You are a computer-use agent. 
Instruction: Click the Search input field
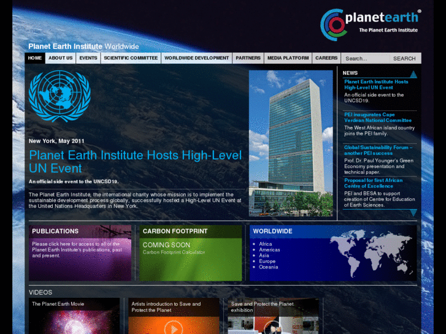pos(366,59)
